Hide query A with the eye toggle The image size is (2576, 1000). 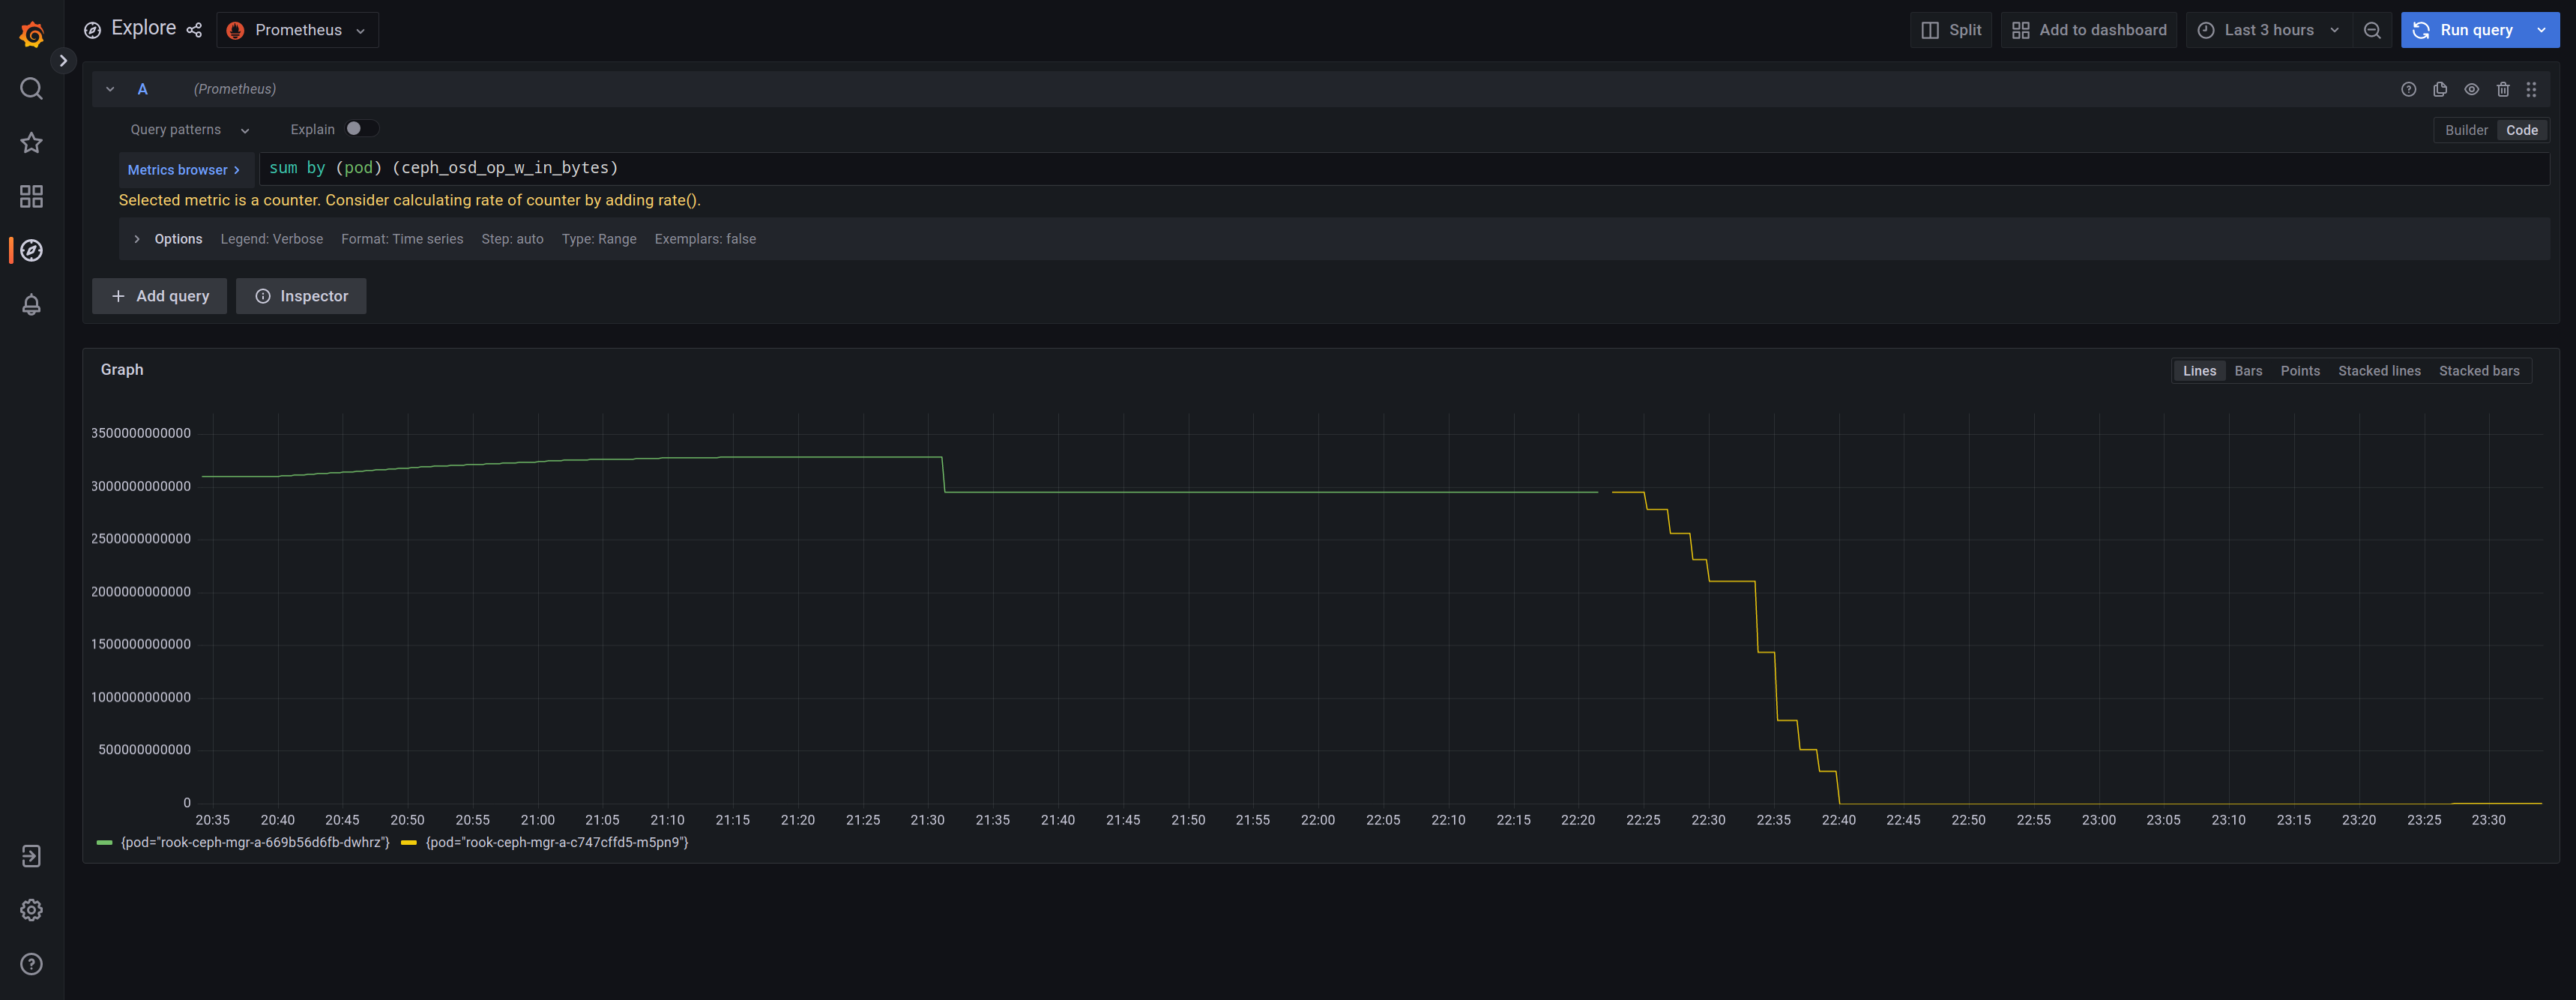[2471, 89]
